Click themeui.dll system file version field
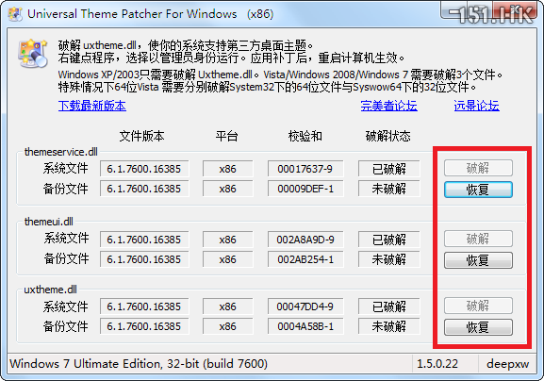Image resolution: width=544 pixels, height=381 pixels. coord(144,240)
